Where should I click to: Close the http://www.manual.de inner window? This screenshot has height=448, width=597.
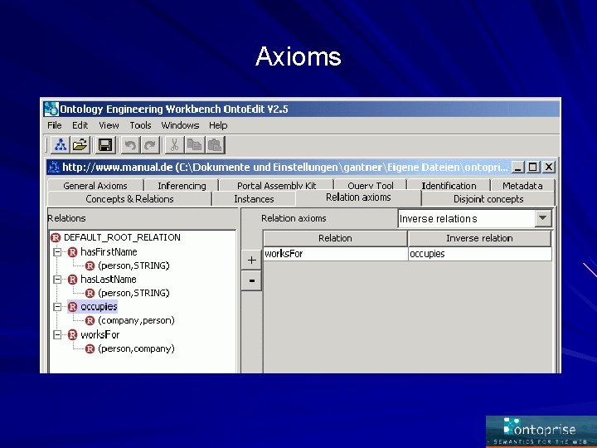coord(549,168)
